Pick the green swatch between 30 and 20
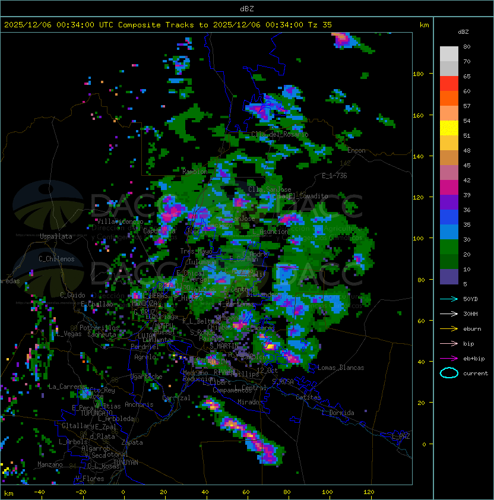Viewport: 494px width, 500px height. coord(449,247)
